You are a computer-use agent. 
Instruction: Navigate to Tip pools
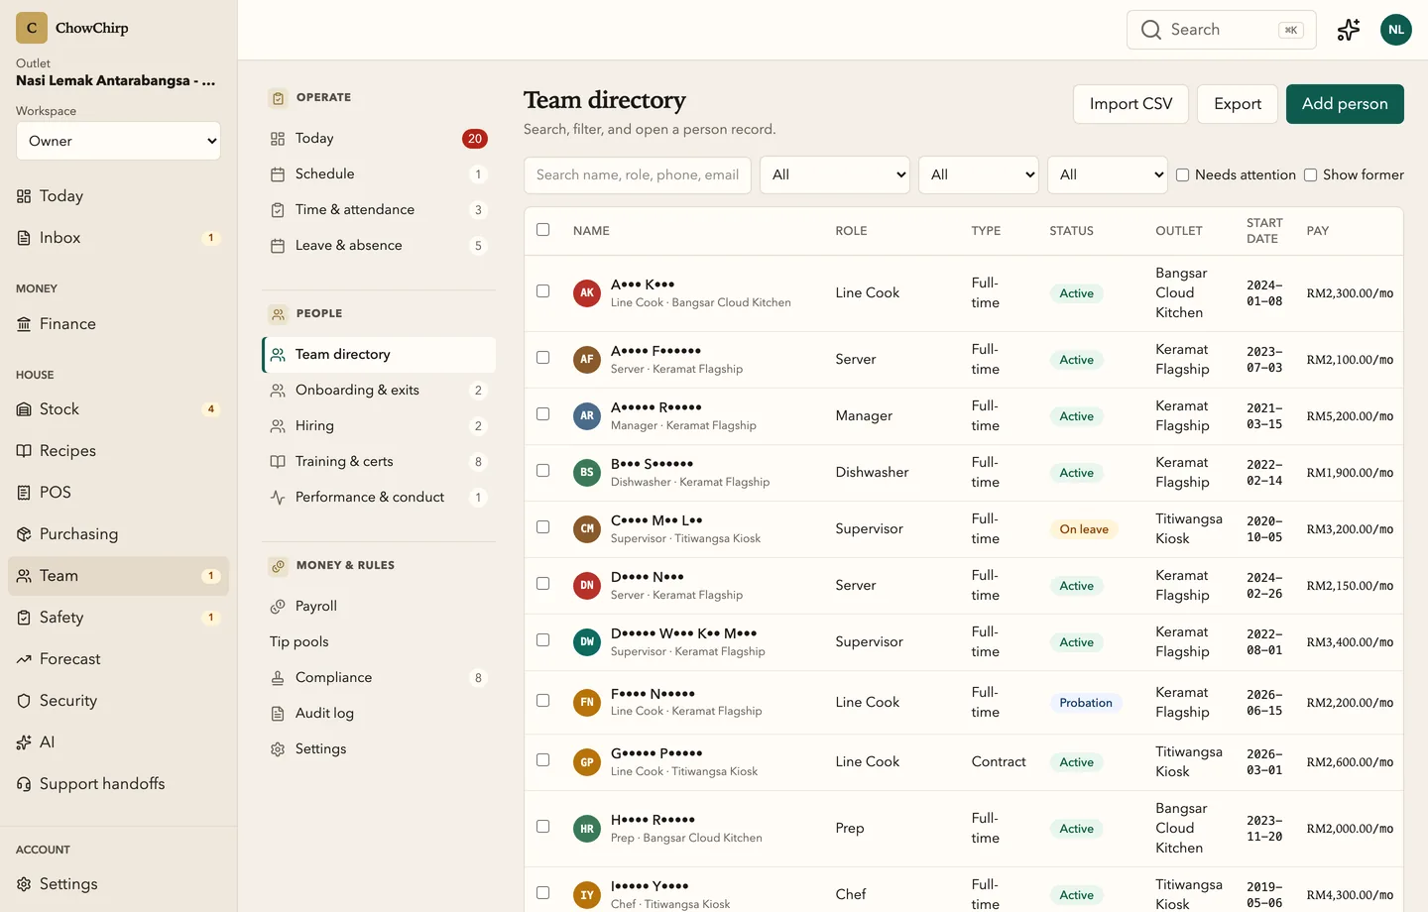tap(379, 642)
